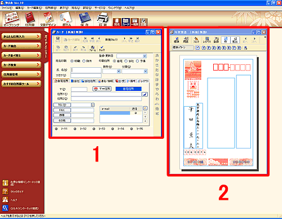Expand カード検索 guide menu item
Screen dimensions: 282x219
(21, 65)
